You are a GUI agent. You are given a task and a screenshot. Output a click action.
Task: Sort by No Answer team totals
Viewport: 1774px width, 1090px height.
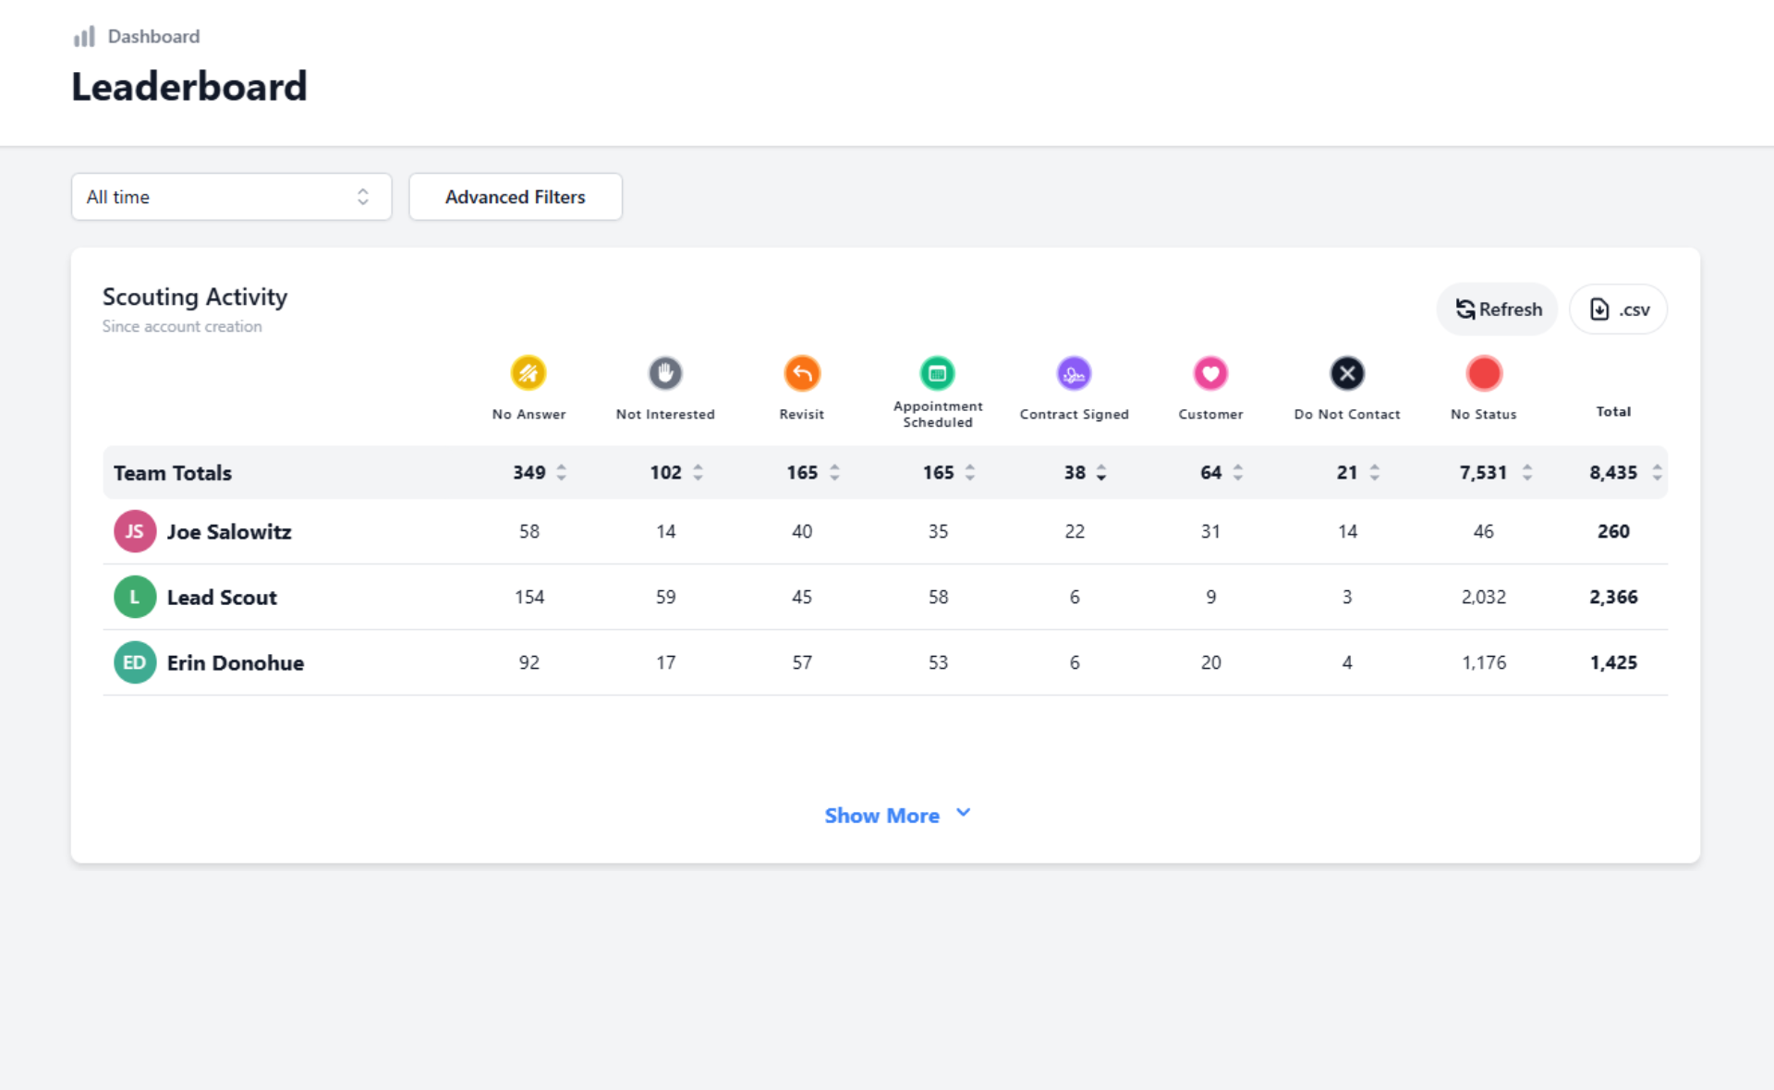pyautogui.click(x=561, y=473)
